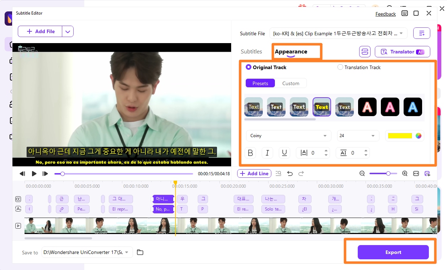Redo the last subtitle edit
The width and height of the screenshot is (447, 270).
pos(301,173)
